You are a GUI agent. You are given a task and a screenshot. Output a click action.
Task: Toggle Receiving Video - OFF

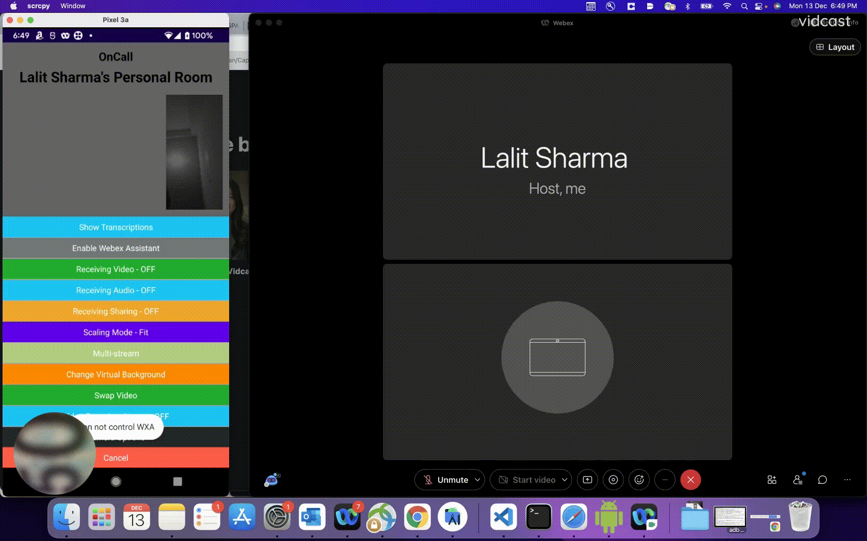coord(116,269)
